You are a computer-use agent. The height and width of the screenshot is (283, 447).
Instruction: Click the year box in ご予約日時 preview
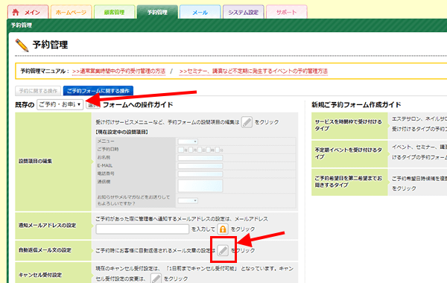click(x=181, y=150)
